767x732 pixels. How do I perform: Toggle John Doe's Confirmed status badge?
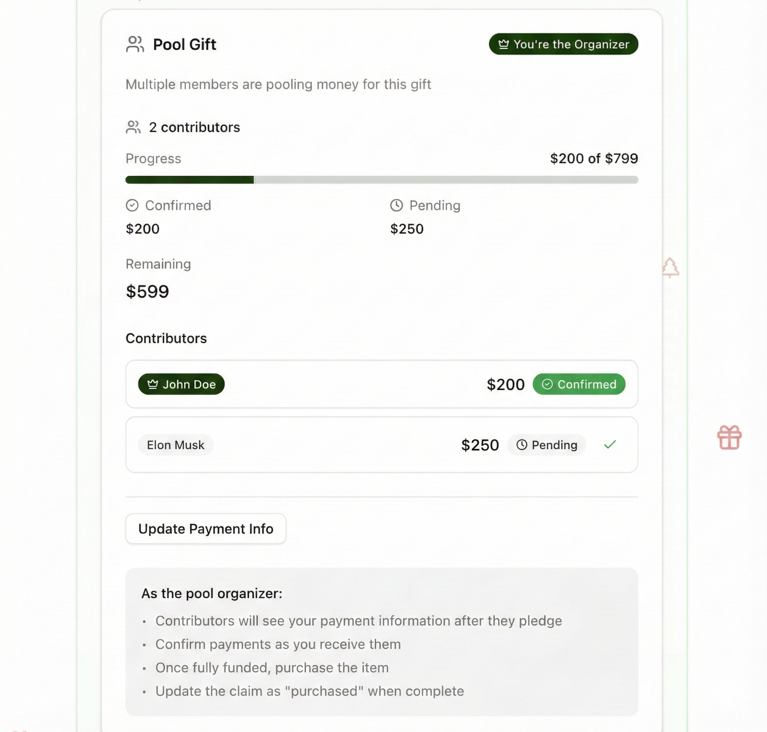pos(579,384)
